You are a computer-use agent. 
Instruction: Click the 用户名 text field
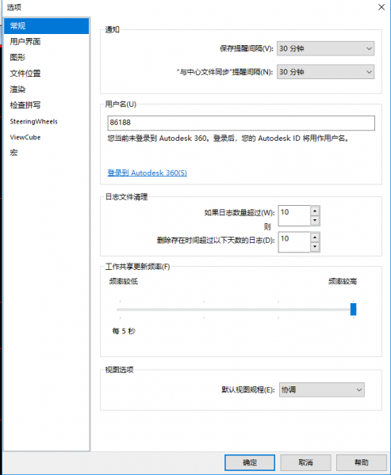[241, 123]
